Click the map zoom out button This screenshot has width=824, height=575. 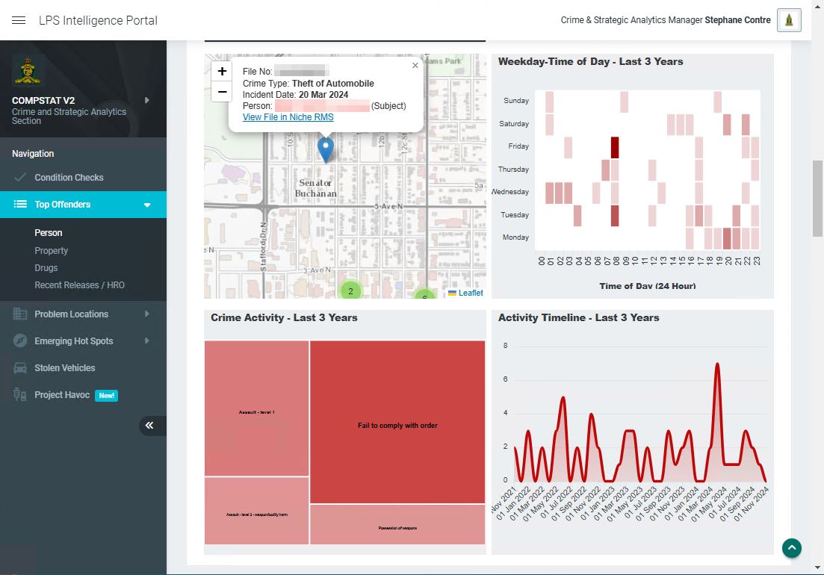tap(222, 92)
